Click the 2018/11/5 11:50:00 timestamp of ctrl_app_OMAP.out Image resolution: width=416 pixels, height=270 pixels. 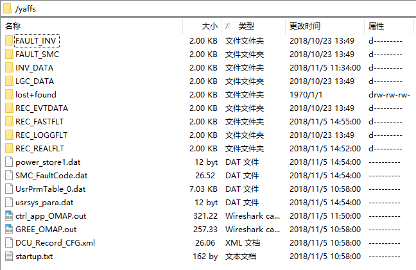pyautogui.click(x=325, y=216)
